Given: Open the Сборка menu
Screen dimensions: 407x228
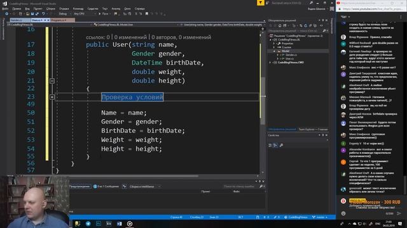Looking at the screenshot, I should pos(51,9).
